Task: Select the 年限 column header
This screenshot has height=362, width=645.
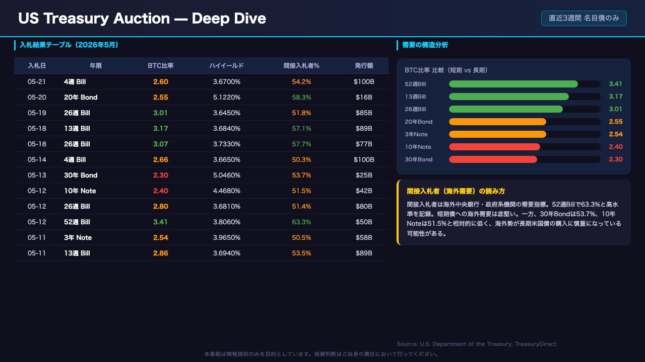Action: (x=96, y=66)
